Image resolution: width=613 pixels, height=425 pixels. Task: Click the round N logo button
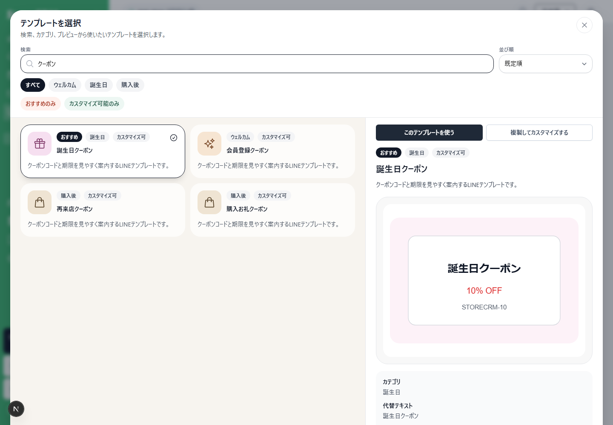click(16, 409)
